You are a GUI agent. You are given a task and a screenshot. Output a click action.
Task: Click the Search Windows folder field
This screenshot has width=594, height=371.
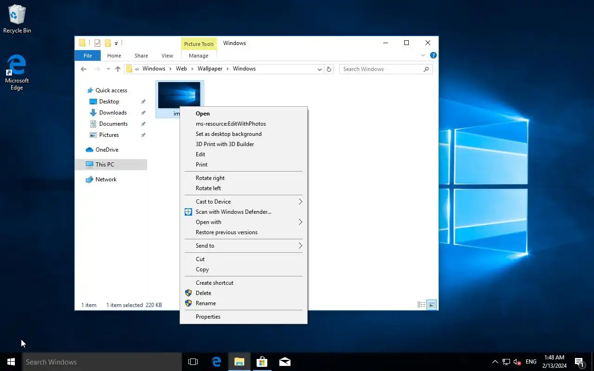(x=386, y=69)
